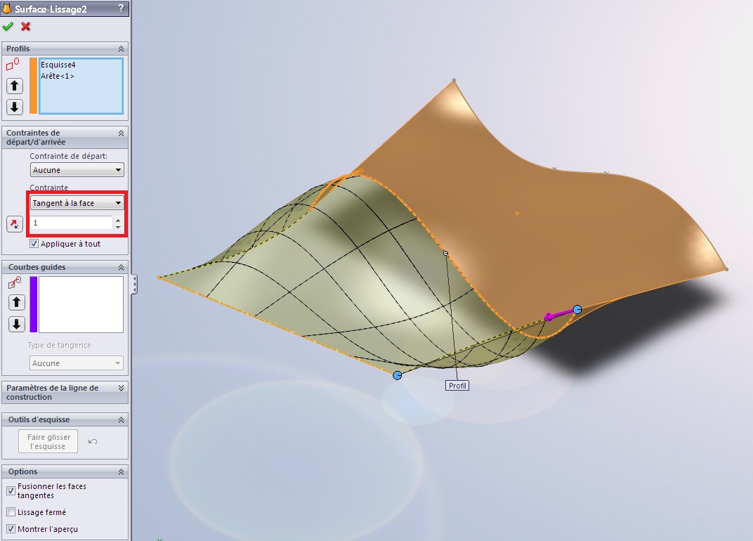Disable Fusionner les faces tangentes

point(11,490)
